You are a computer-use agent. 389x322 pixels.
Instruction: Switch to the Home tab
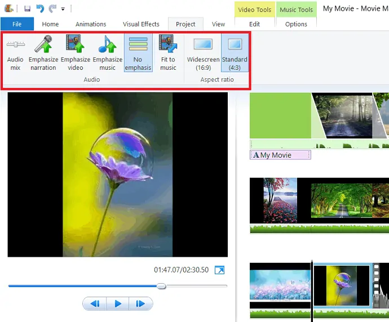coord(50,24)
